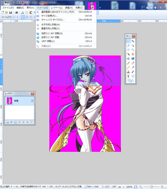This screenshot has height=189, width=167.
Task: Open the 調整(A) menu
Action: (69, 8)
